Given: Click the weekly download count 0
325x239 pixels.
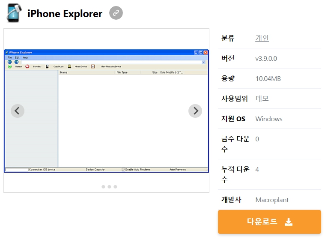Looking at the screenshot, I should tap(257, 139).
